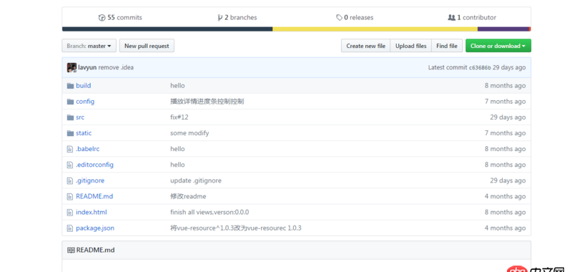The width and height of the screenshot is (572, 272).
Task: Open the .gitignore file
Action: tap(90, 180)
